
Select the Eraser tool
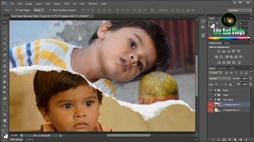[5, 77]
